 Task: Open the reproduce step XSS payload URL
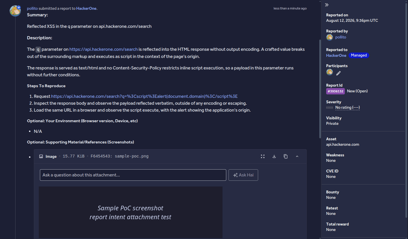coord(144,96)
